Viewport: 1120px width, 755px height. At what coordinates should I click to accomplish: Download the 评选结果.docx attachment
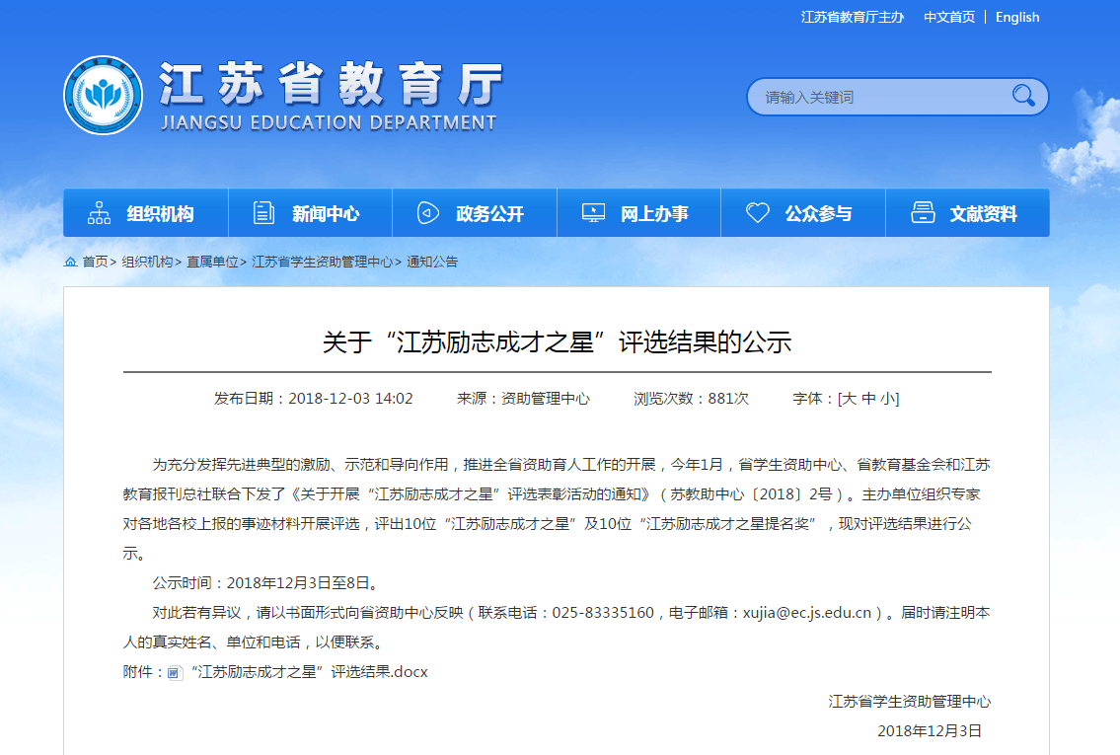309,672
